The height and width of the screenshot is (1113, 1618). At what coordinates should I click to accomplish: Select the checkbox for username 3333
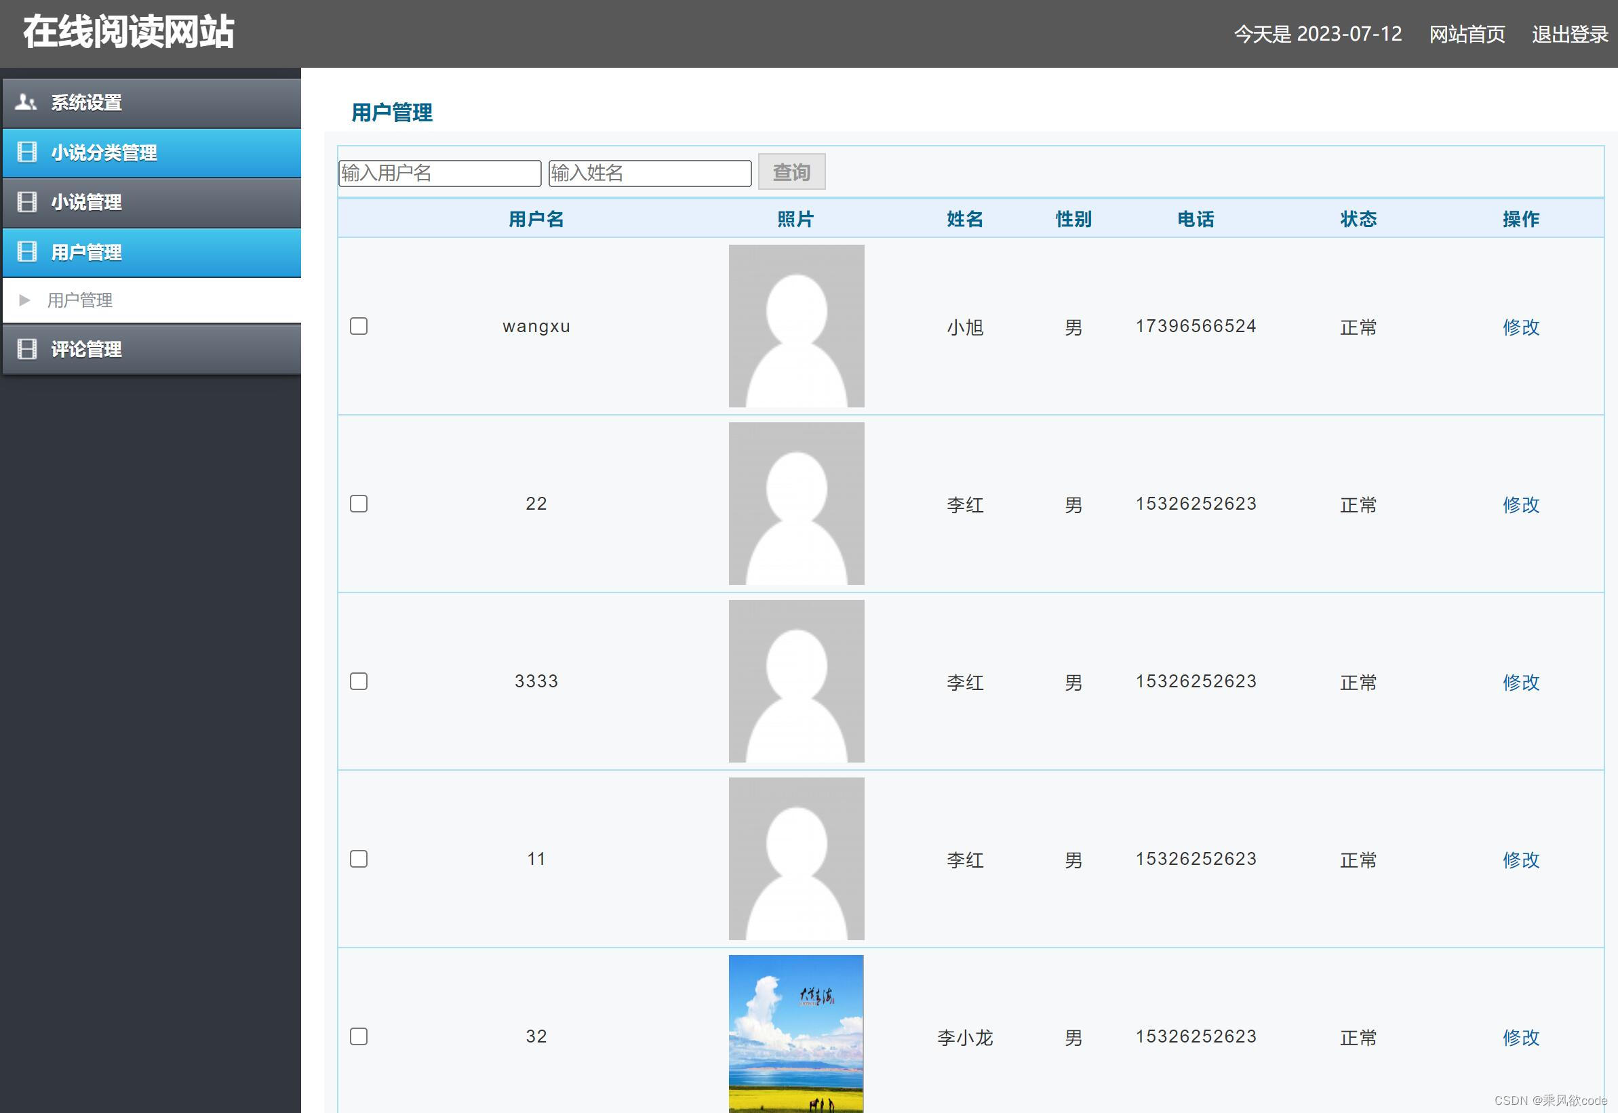[x=359, y=681]
